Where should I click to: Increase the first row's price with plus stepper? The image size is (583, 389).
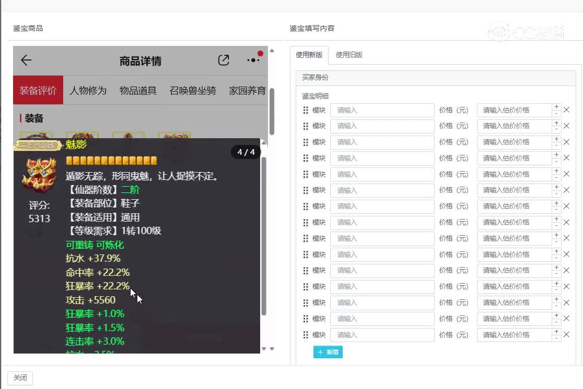tap(556, 107)
